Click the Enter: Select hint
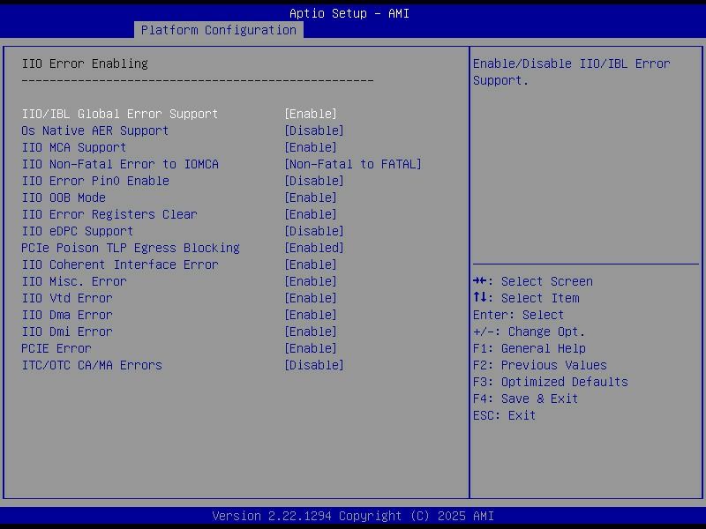This screenshot has height=529, width=706. 518,315
